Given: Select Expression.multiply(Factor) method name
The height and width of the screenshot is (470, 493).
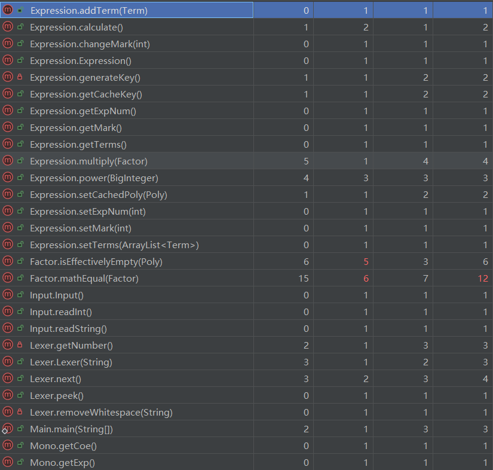Looking at the screenshot, I should tap(88, 161).
